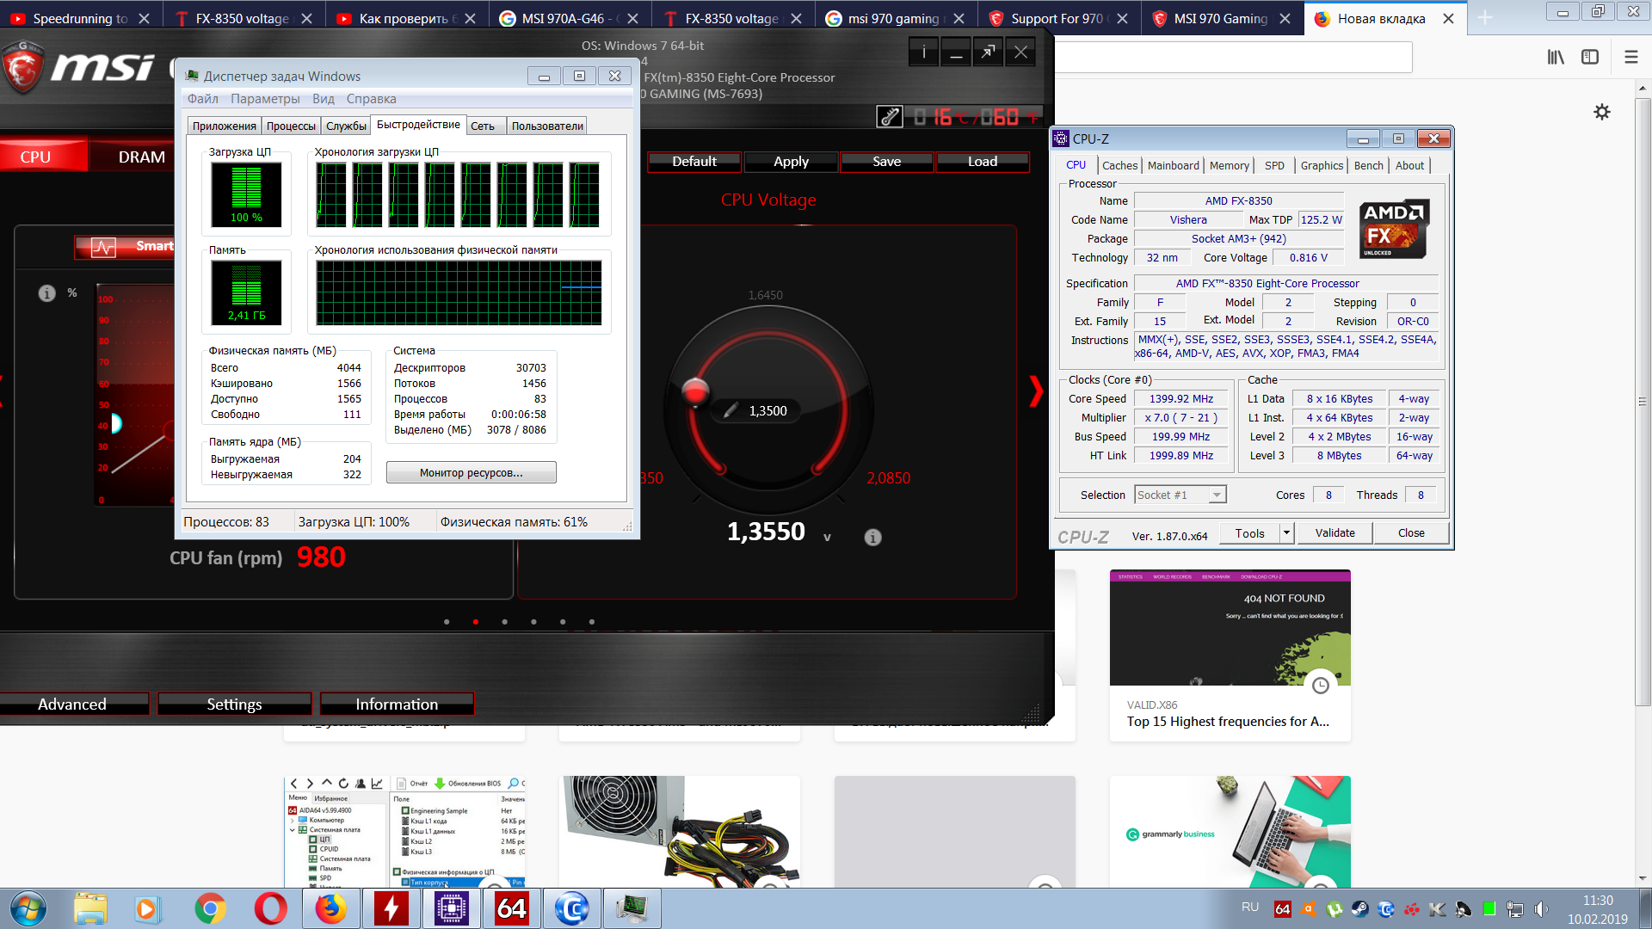Expand Socket #1 selection dropdown
The image size is (1652, 929).
1216,495
